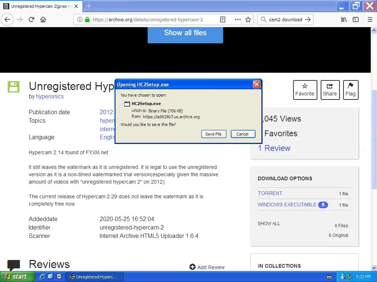Click the 'cam2 download' search box
Image resolution: width=377 pixels, height=282 pixels.
pyautogui.click(x=285, y=20)
